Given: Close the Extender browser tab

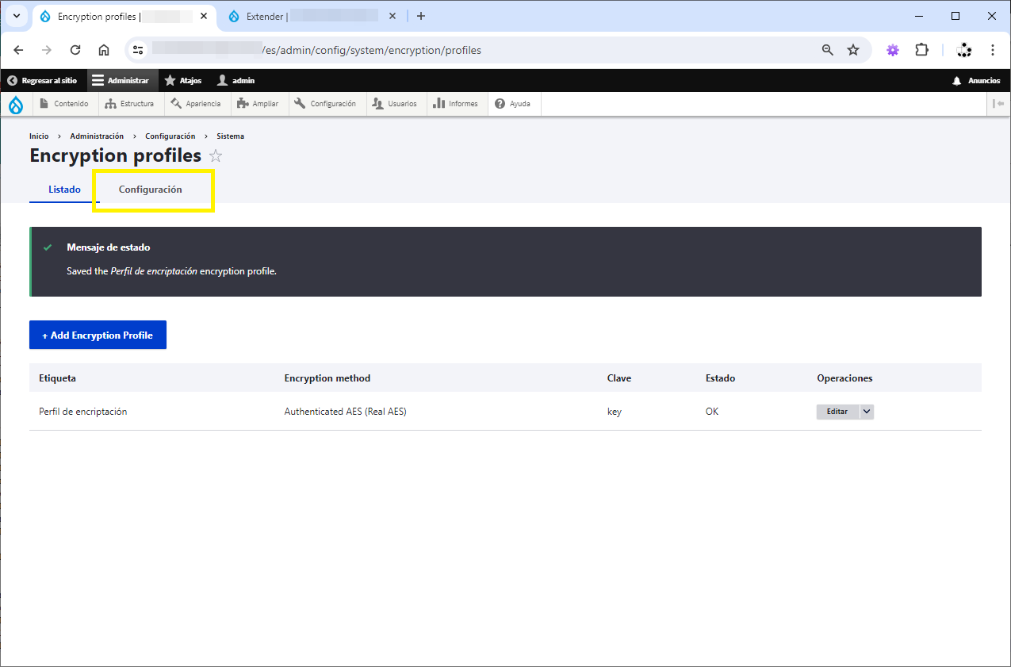Looking at the screenshot, I should (x=392, y=16).
